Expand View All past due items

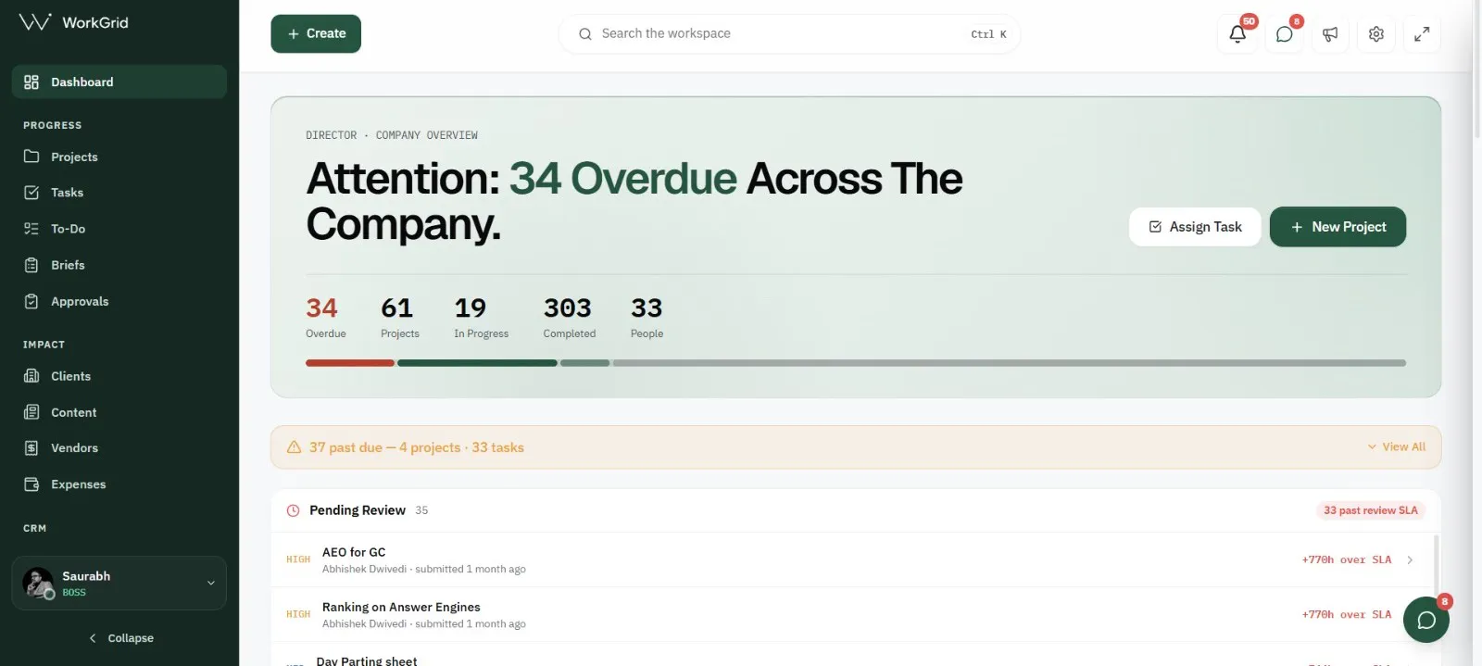1397,446
